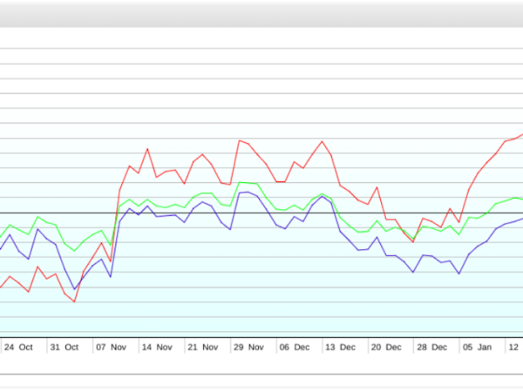523x392 pixels.
Task: Click the gray header bar above the chart
Action: [261, 14]
